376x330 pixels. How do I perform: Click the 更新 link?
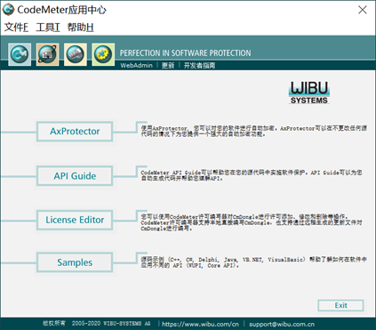(x=168, y=65)
